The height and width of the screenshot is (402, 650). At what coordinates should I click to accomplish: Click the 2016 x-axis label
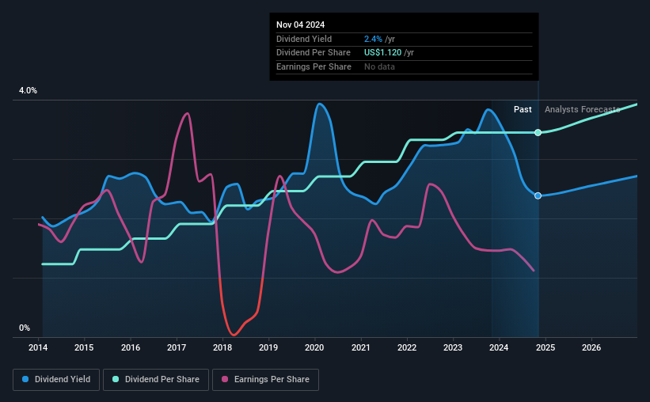131,347
